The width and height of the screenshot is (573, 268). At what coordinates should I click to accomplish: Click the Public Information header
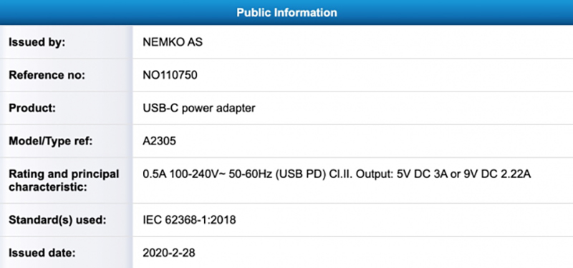pyautogui.click(x=286, y=12)
